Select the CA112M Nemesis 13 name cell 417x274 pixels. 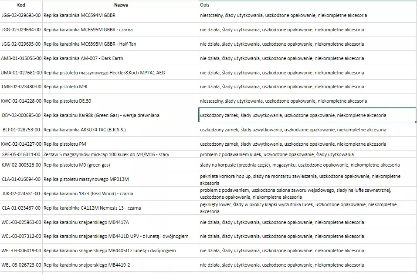click(120, 208)
